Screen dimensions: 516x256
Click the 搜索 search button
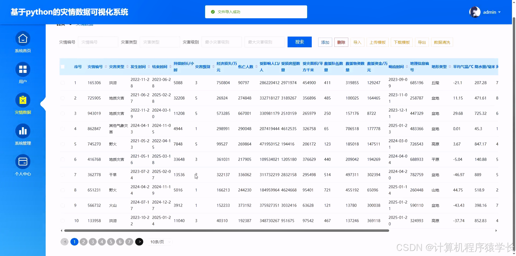(300, 42)
